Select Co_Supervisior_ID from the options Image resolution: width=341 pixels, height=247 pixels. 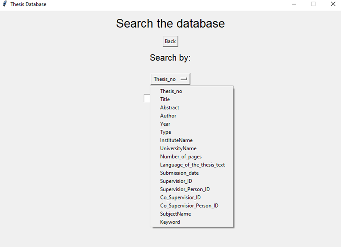click(x=180, y=197)
